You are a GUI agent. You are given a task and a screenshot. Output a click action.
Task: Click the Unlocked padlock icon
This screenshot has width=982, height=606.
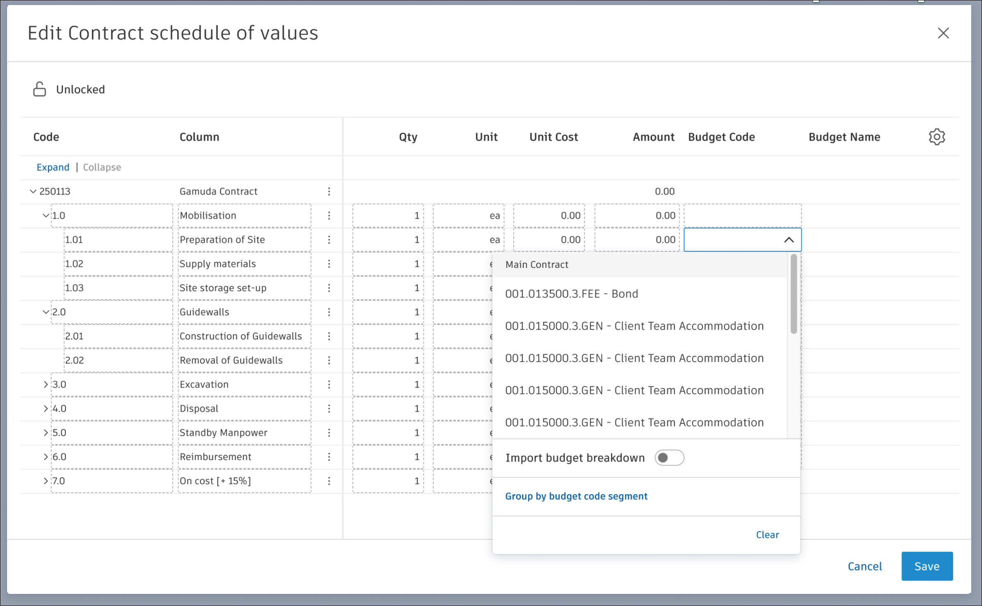coord(40,89)
